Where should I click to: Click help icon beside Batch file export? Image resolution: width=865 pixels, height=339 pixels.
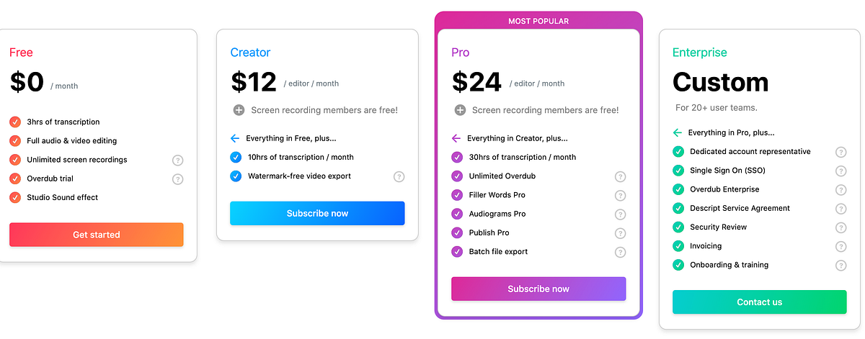pos(620,252)
